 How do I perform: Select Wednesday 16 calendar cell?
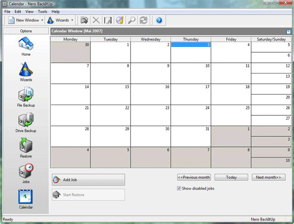(x=151, y=94)
